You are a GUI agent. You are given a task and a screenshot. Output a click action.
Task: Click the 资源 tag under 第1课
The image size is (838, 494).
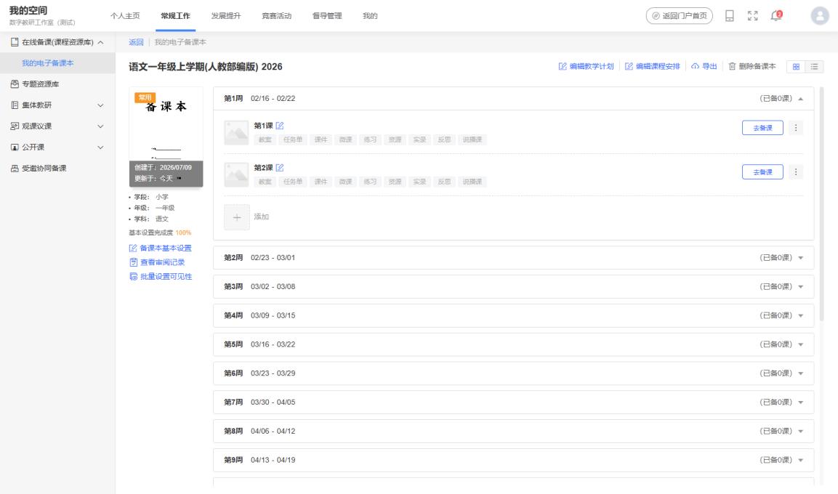[395, 140]
